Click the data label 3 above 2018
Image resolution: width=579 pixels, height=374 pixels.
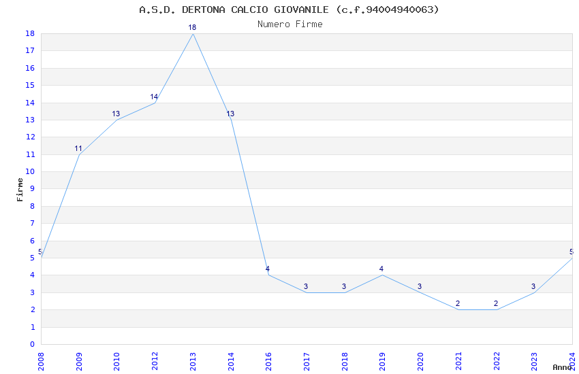(x=344, y=286)
